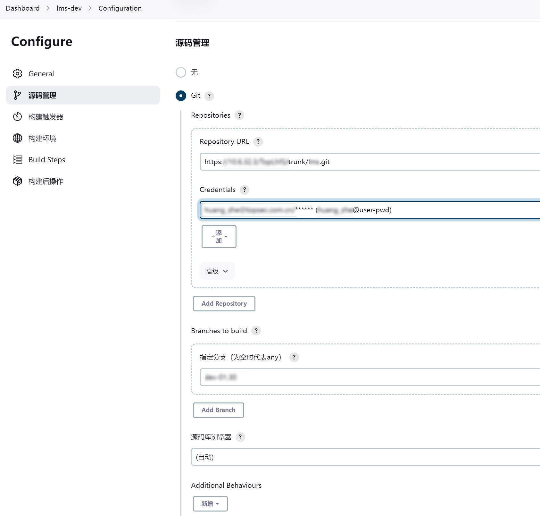Click the General gear icon in sidebar
This screenshot has height=516, width=540.
click(x=17, y=74)
